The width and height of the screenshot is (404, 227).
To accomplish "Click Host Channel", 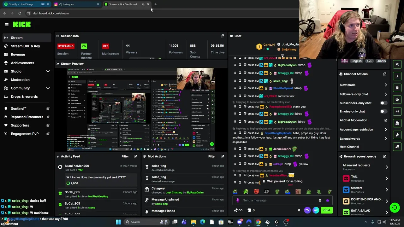I will coord(349,147).
